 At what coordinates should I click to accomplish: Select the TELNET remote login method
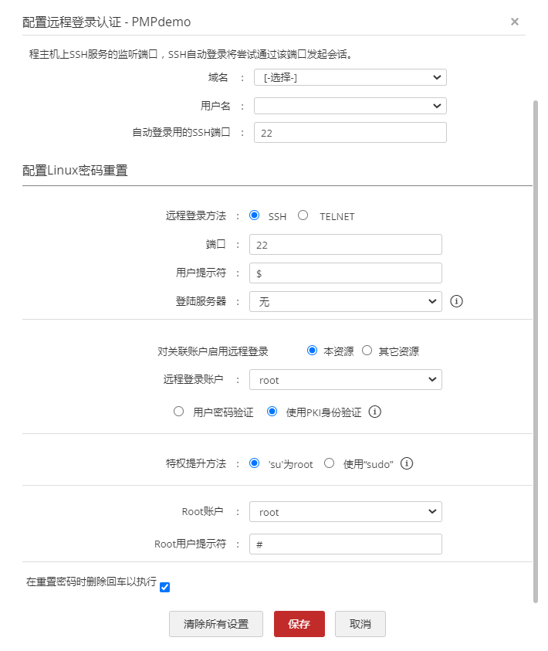303,215
